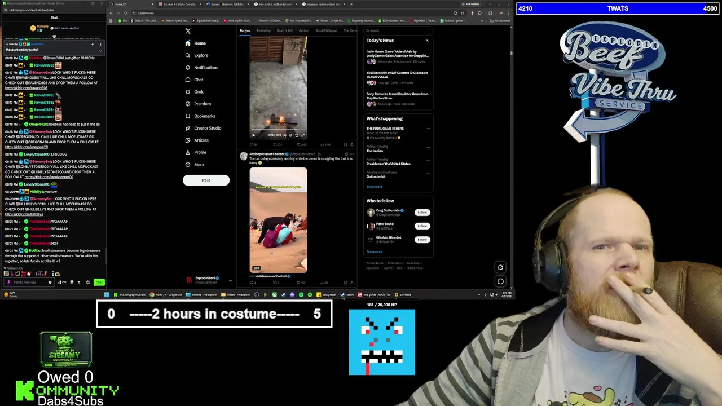Image resolution: width=722 pixels, height=406 pixels.
Task: Open the Goldschmidt trending topic
Action: click(376, 176)
